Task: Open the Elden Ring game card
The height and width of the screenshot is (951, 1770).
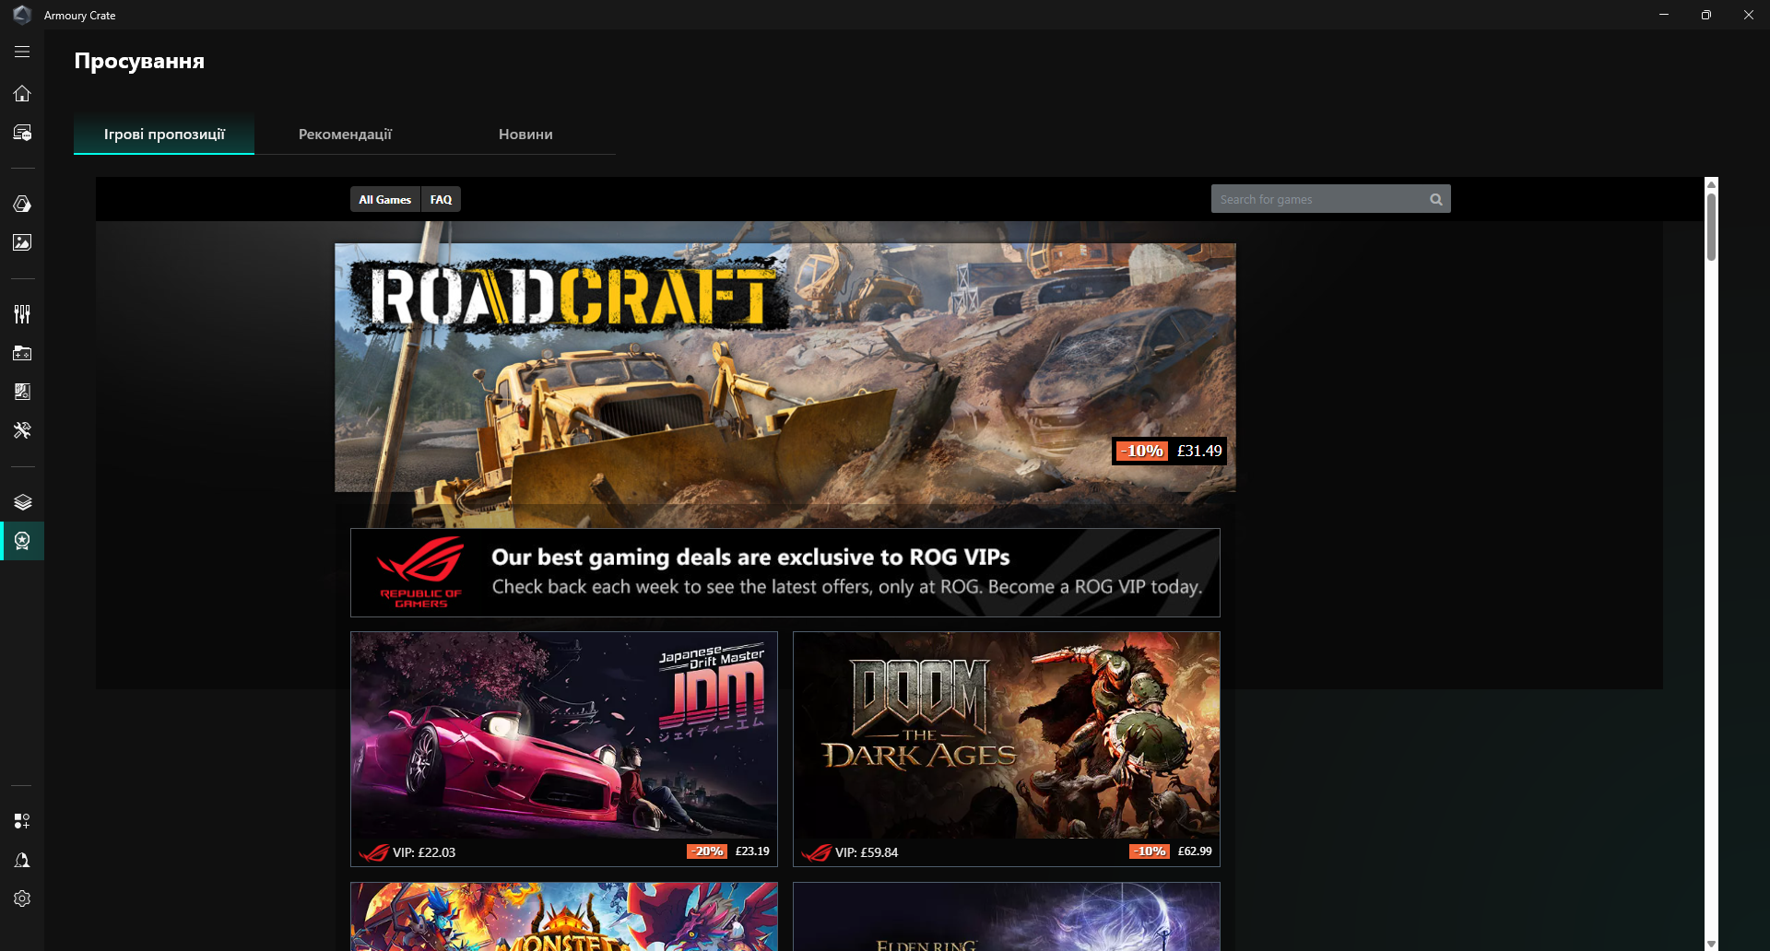Action: coord(1007,917)
